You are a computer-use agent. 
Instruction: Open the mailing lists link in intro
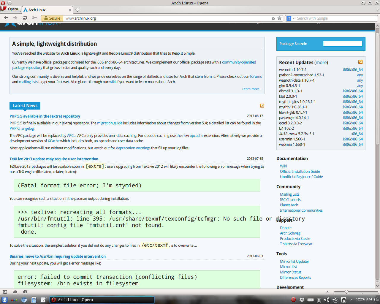(x=28, y=82)
